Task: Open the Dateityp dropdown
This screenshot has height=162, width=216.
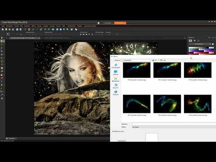Action: [174, 127]
